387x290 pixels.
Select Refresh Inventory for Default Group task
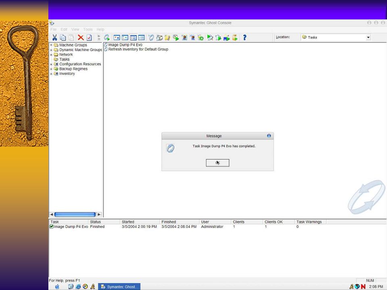(138, 49)
